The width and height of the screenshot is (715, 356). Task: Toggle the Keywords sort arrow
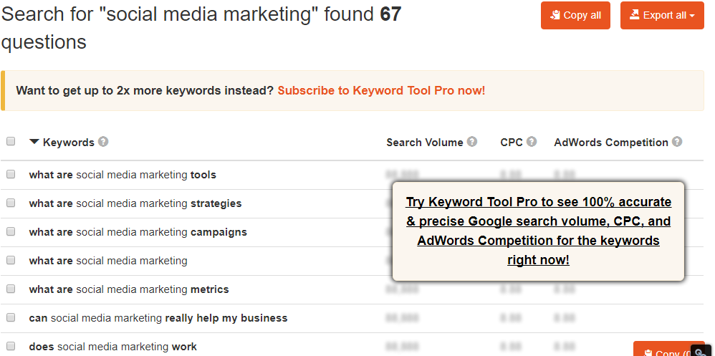[34, 142]
